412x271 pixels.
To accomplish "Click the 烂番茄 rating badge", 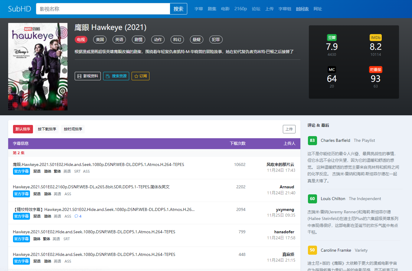I will pyautogui.click(x=376, y=70).
